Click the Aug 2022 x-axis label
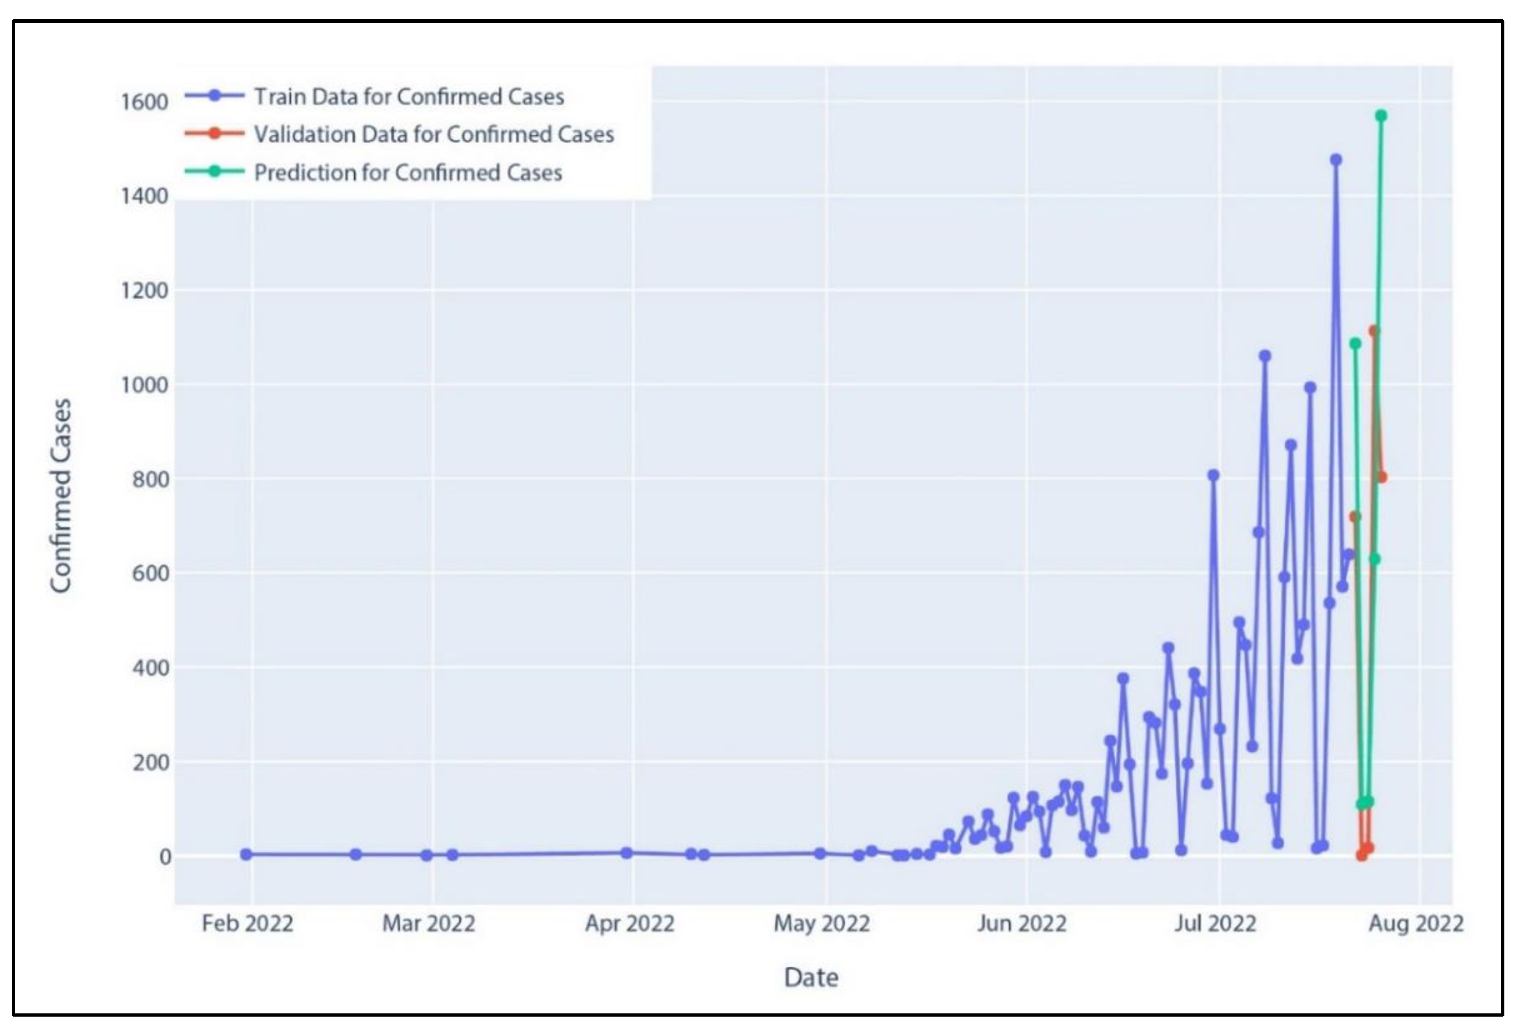This screenshot has width=1514, height=1029. click(x=1415, y=923)
